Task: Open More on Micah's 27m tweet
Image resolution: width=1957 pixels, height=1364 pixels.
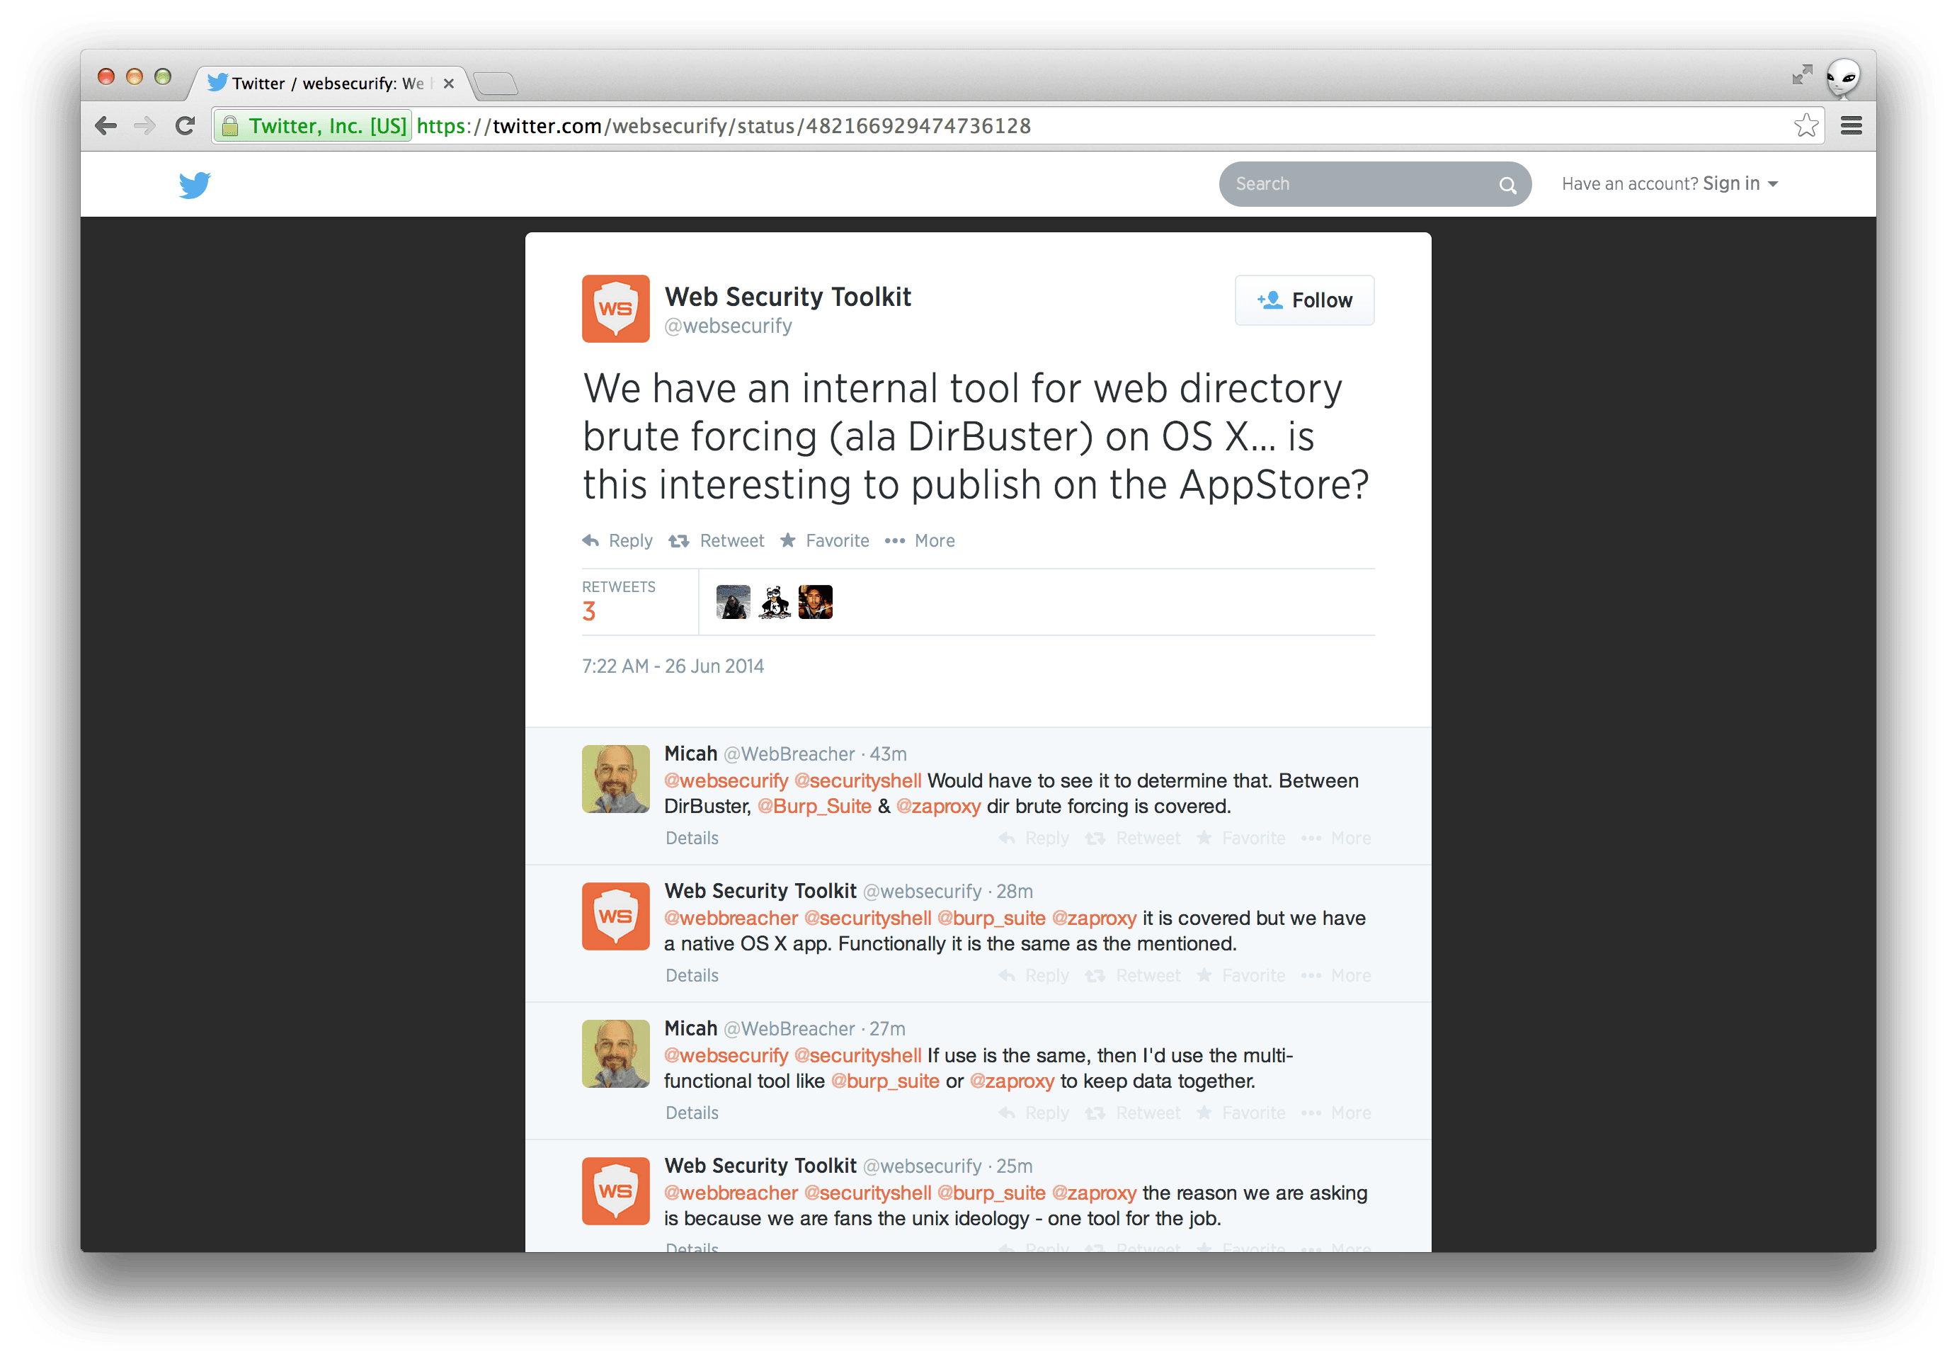Action: (x=1335, y=1113)
